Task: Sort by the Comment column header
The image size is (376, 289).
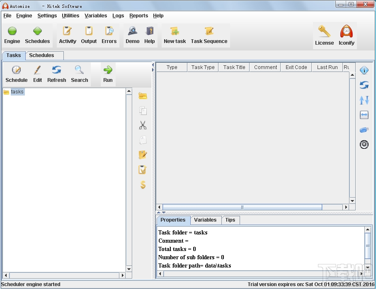Action: [x=265, y=67]
